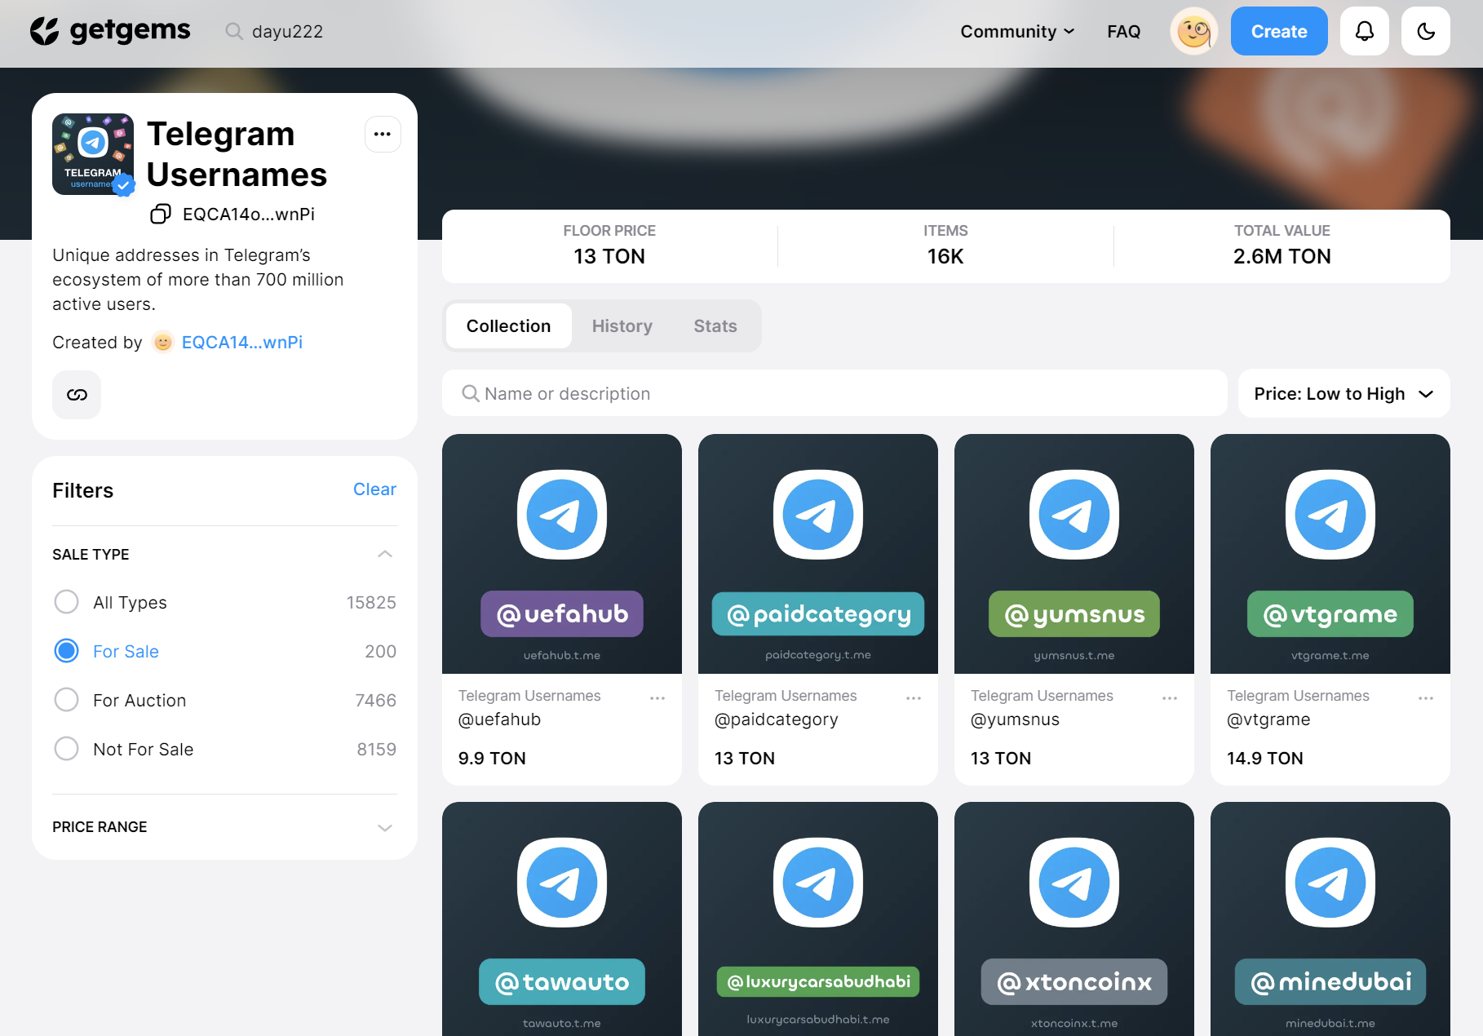Viewport: 1483px width, 1036px height.
Task: Click the magnifier in Name or description field
Action: 471,393
